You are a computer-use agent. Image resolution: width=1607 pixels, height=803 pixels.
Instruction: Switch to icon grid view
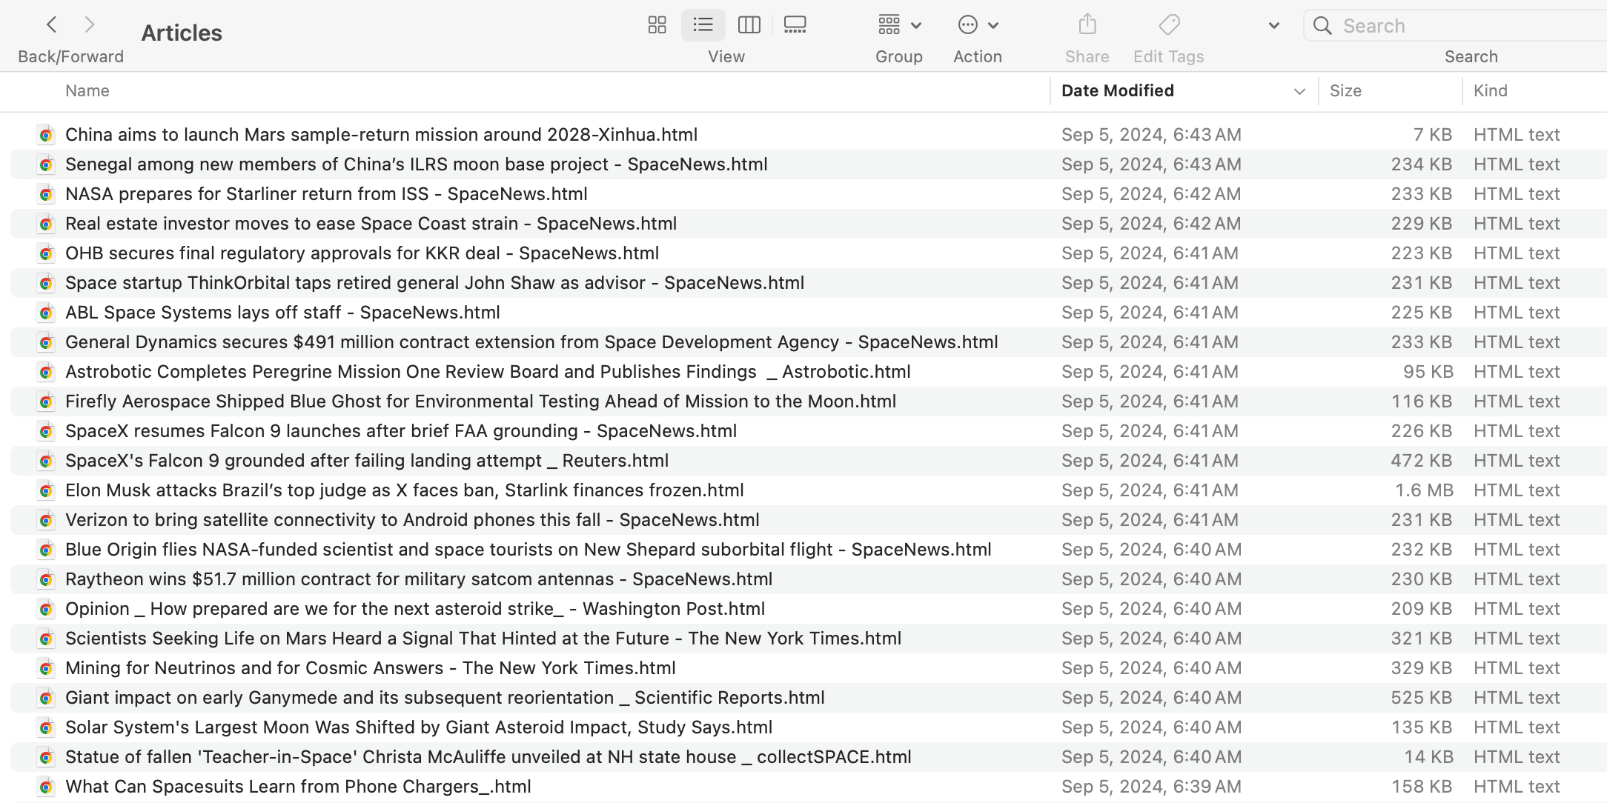(656, 26)
